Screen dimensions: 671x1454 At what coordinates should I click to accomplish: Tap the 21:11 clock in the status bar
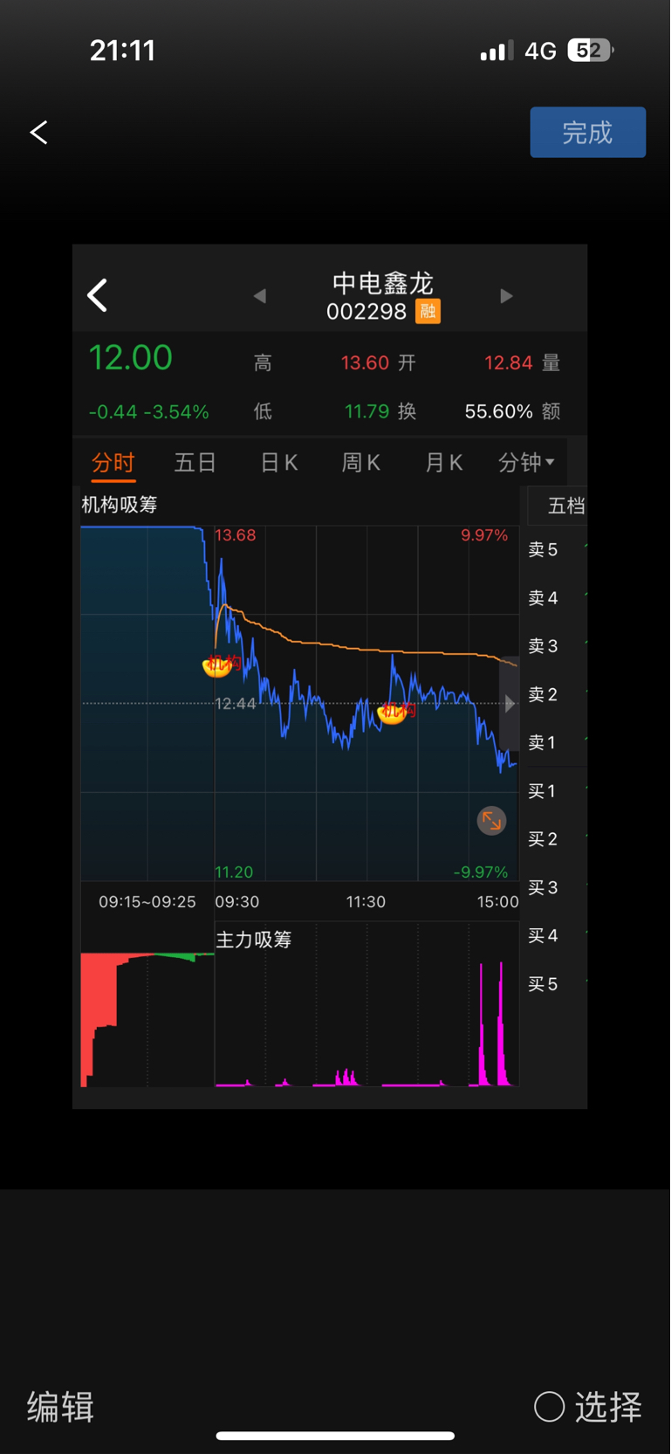pos(123,51)
